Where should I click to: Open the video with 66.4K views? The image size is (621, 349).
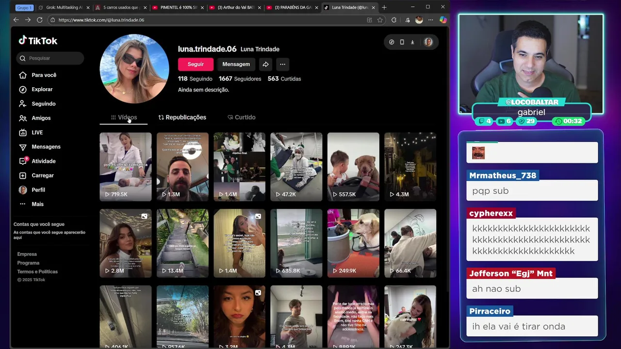click(410, 243)
